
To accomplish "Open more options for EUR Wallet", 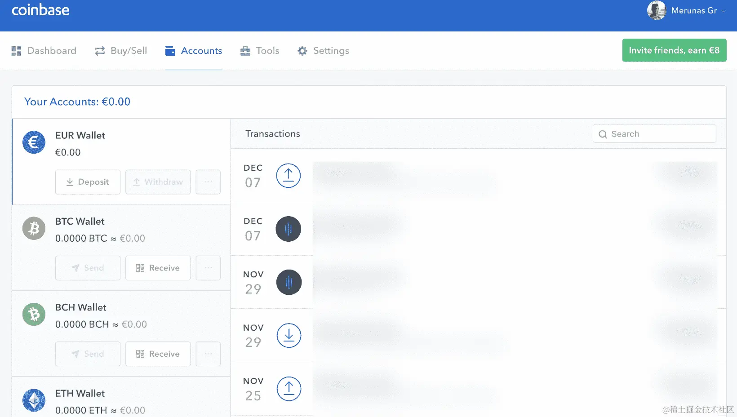I will [x=208, y=182].
